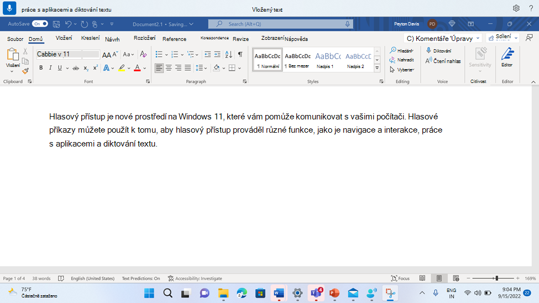539x303 pixels.
Task: Collapse the ribbon chevron
Action: (533, 82)
